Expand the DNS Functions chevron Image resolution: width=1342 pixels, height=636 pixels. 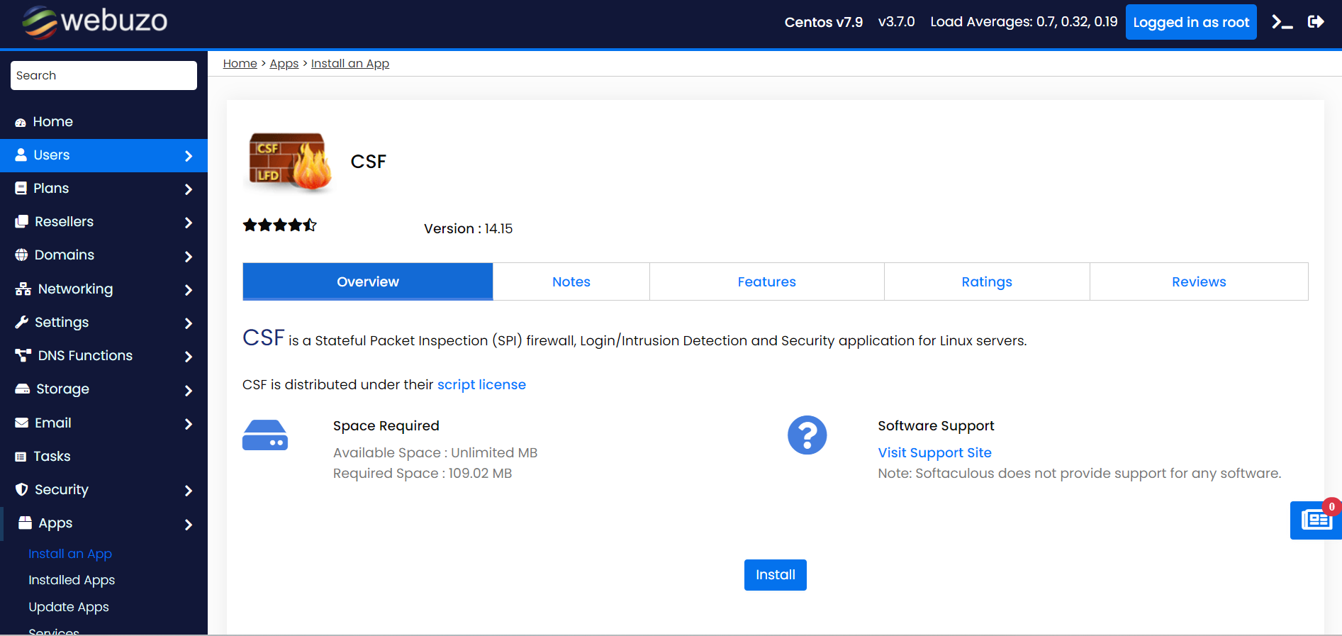point(189,357)
